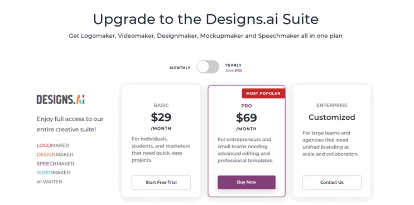Click the Contact Us button

332,182
